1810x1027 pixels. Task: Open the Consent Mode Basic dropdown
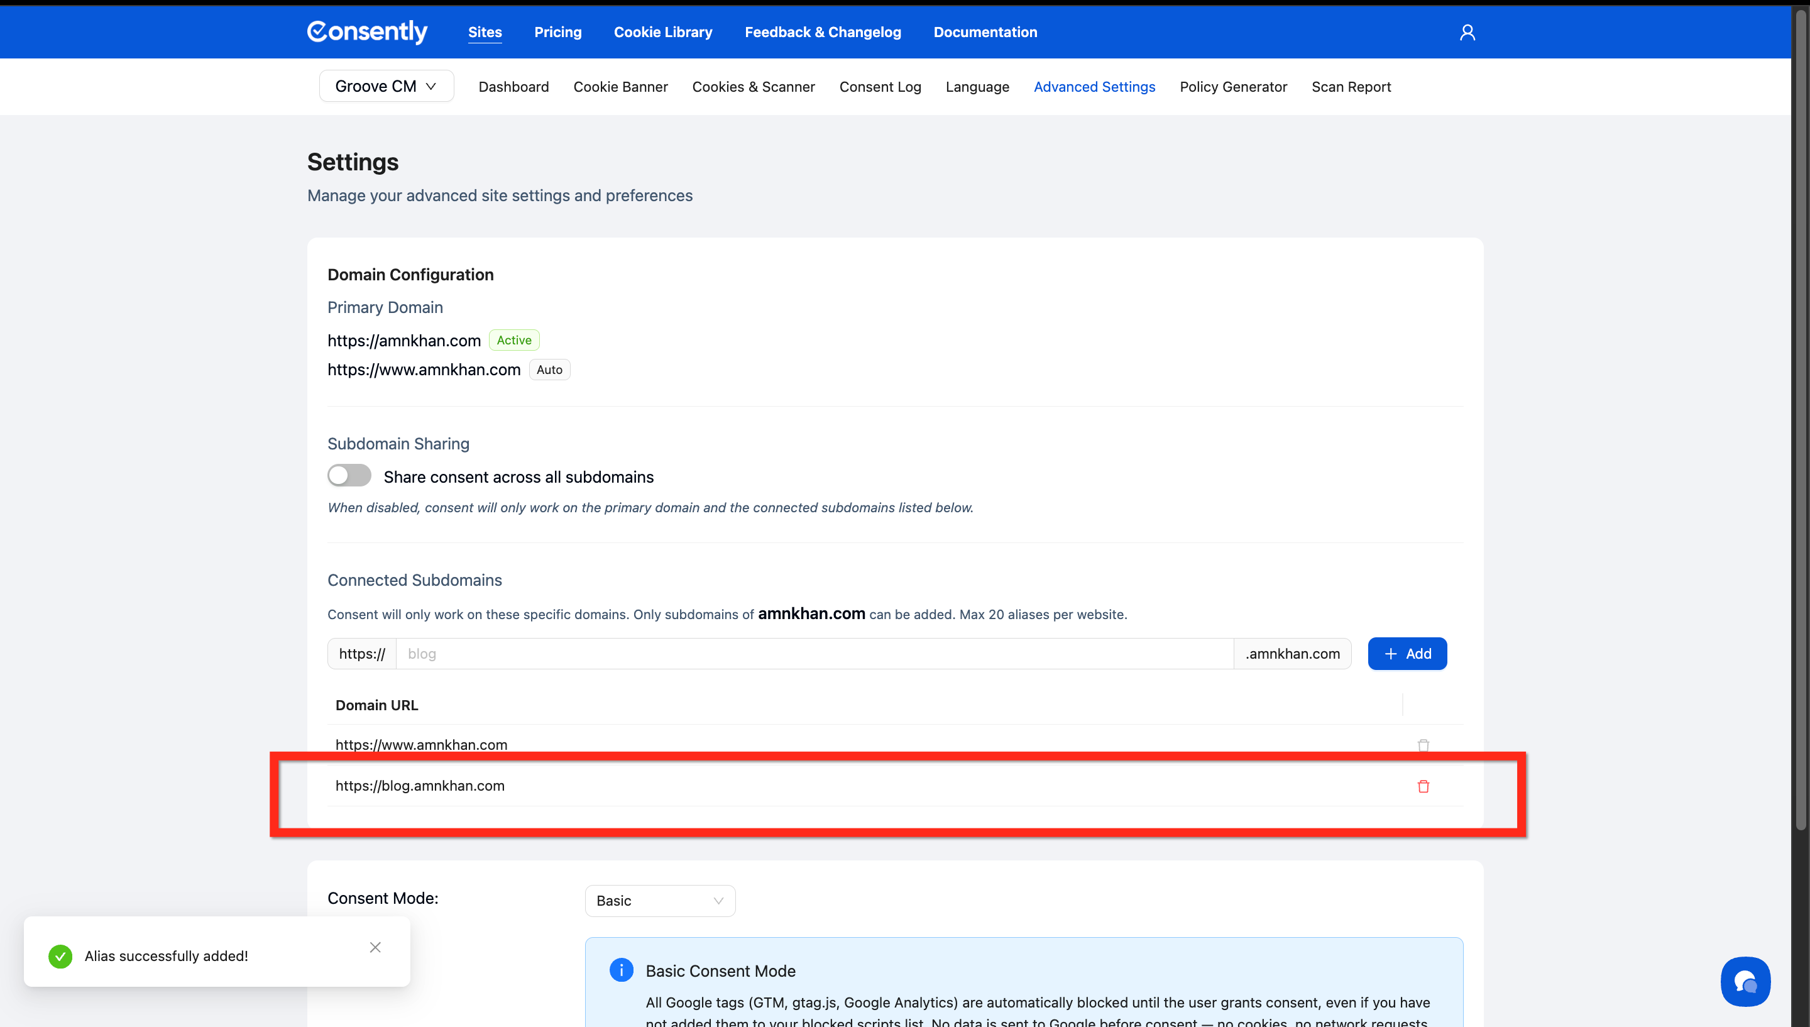click(x=659, y=901)
